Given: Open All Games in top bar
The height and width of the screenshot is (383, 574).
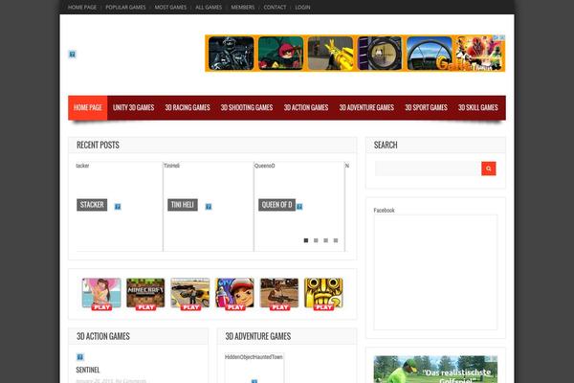Looking at the screenshot, I should coord(209,7).
